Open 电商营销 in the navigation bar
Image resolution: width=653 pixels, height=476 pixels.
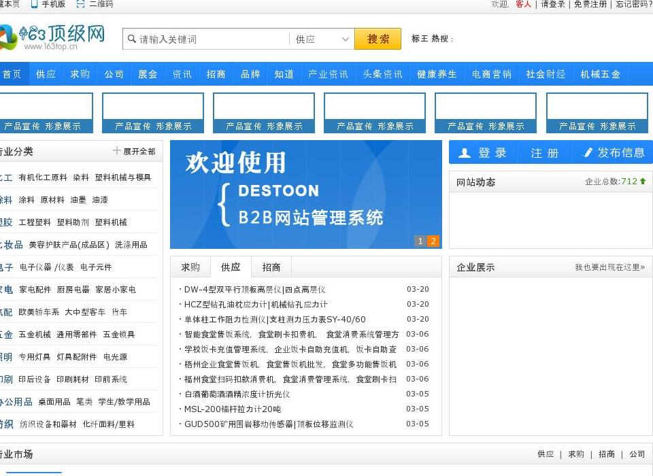pos(491,74)
